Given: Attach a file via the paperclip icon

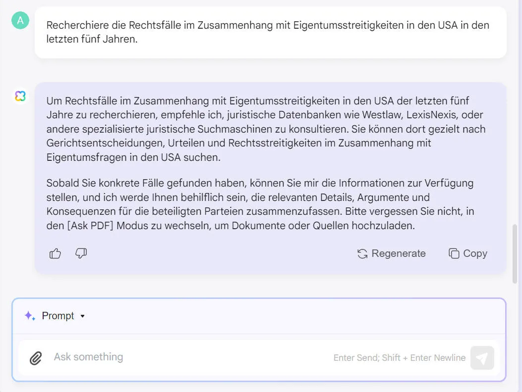Looking at the screenshot, I should [35, 357].
